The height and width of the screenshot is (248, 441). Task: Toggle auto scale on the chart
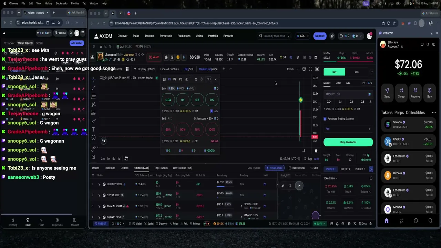click(x=316, y=159)
